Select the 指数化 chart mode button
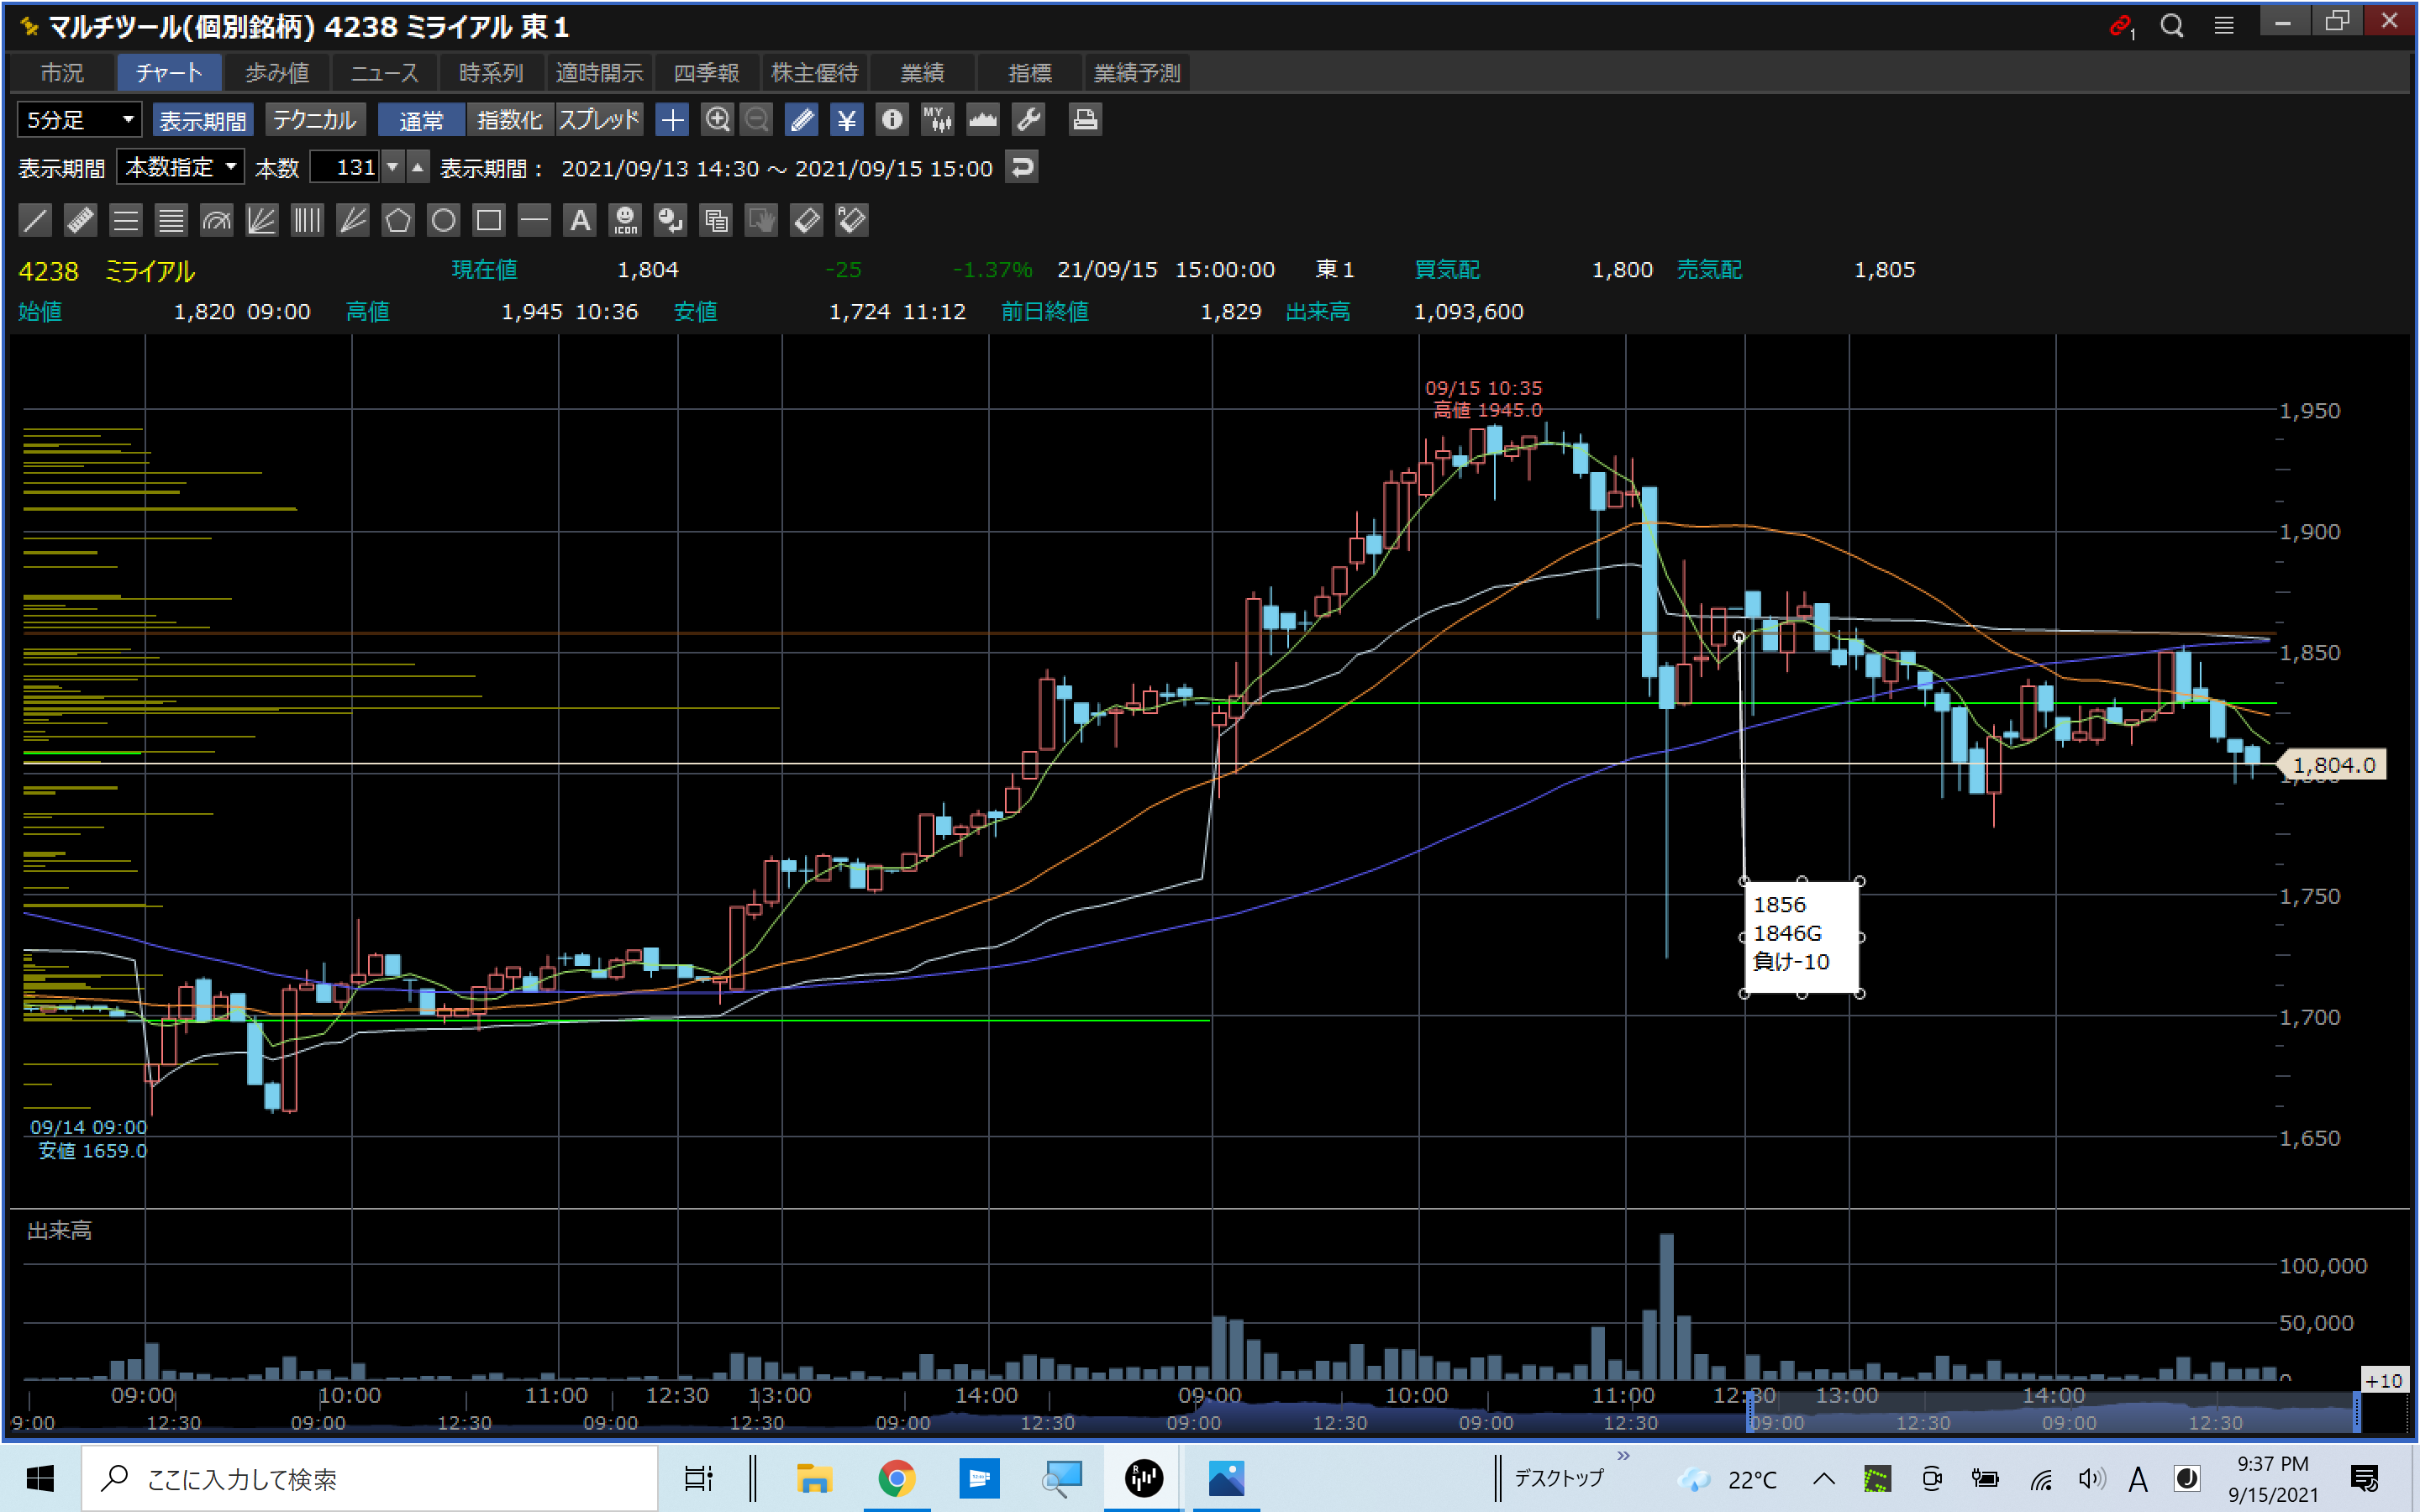The image size is (2420, 1512). coord(509,120)
